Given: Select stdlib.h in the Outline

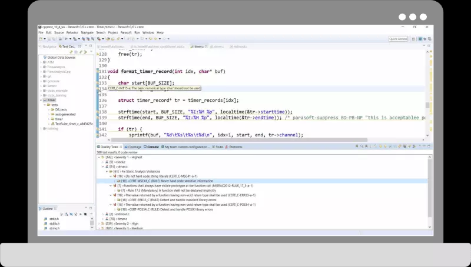Looking at the screenshot, I should (x=54, y=223).
